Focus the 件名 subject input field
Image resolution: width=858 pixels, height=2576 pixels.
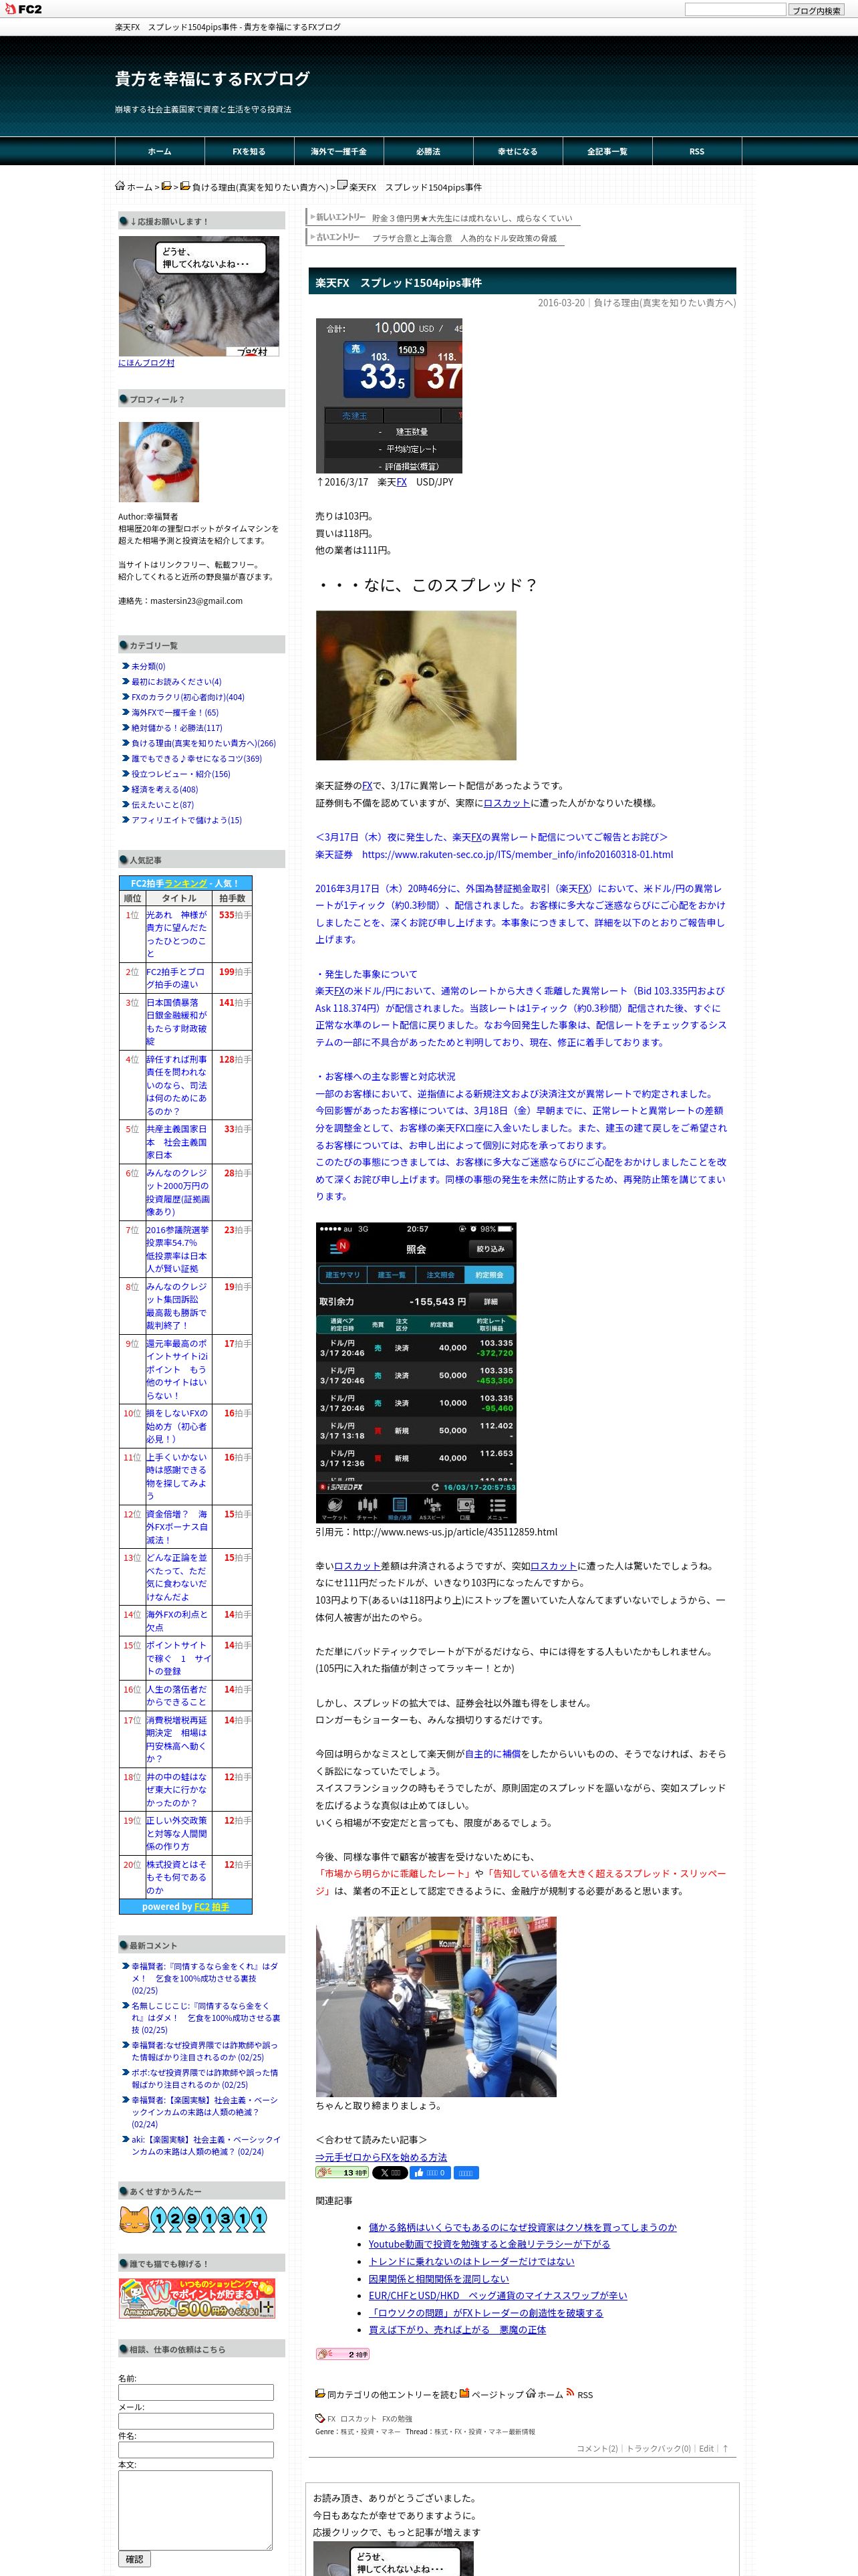[196, 2450]
